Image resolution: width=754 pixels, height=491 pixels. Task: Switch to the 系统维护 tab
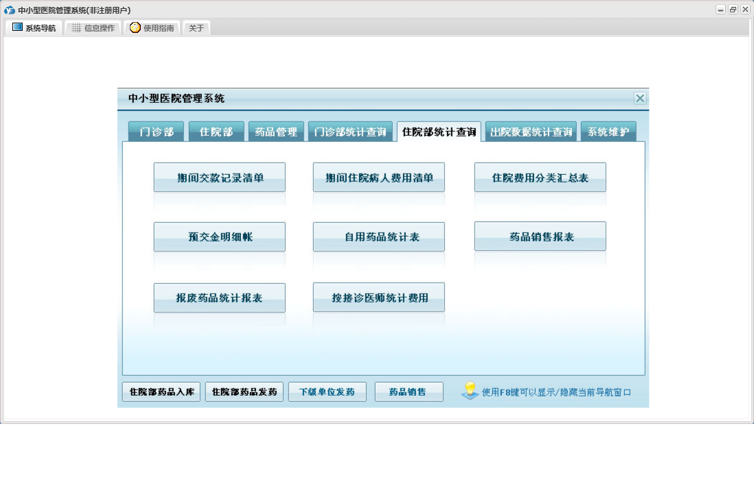[608, 132]
